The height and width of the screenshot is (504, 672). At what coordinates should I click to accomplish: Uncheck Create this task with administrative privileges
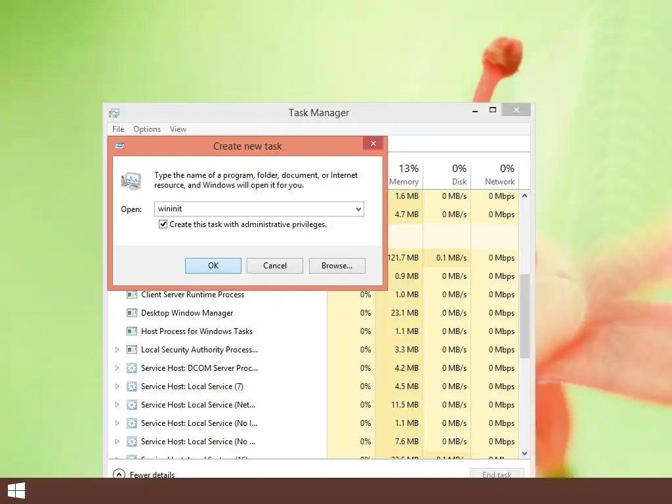click(x=163, y=224)
